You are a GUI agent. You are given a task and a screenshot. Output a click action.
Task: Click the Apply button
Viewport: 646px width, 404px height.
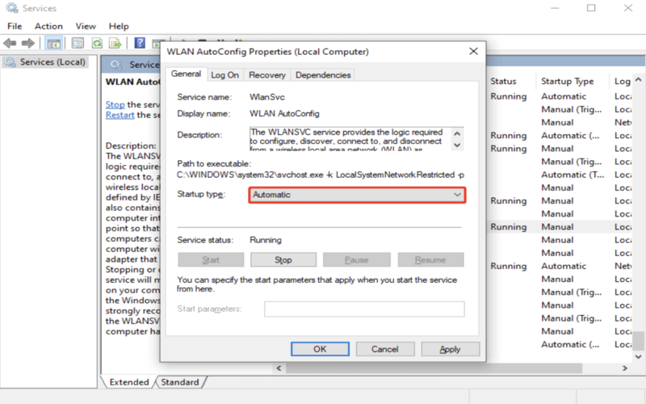coord(450,349)
